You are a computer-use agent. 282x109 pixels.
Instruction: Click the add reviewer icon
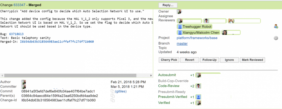[276, 27]
